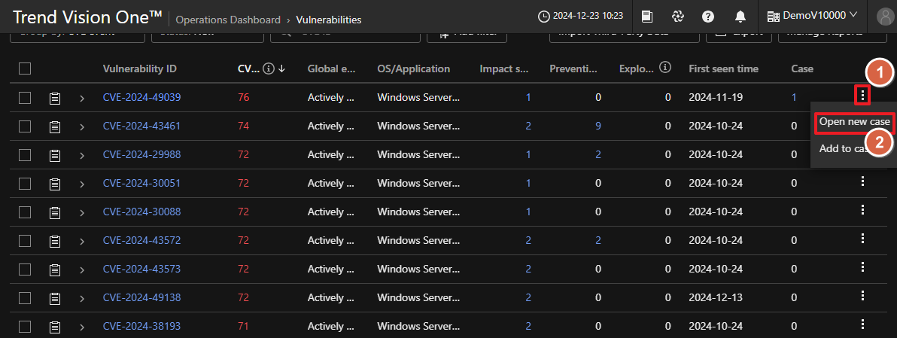Click the help question mark icon

coord(708,17)
